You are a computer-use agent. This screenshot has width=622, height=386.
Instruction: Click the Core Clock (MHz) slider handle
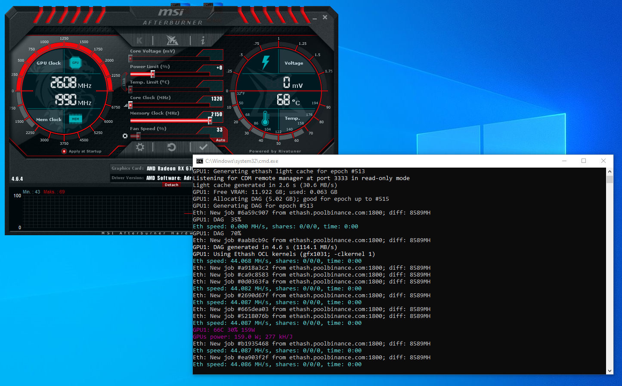[x=130, y=105]
